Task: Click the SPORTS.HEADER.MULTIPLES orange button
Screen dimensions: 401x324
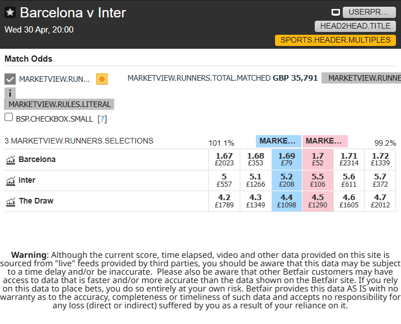Action: 335,40
